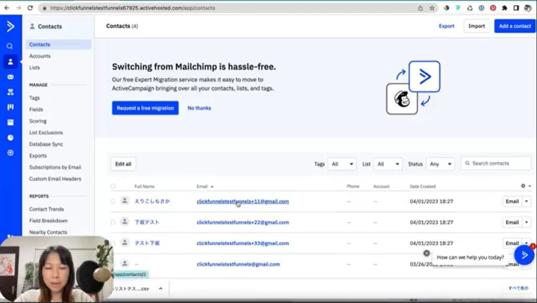Open the blue chat widget button
This screenshot has width=537, height=303.
tap(524, 255)
